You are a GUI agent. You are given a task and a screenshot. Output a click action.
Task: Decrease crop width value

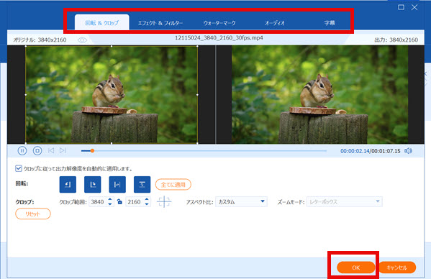pos(110,204)
